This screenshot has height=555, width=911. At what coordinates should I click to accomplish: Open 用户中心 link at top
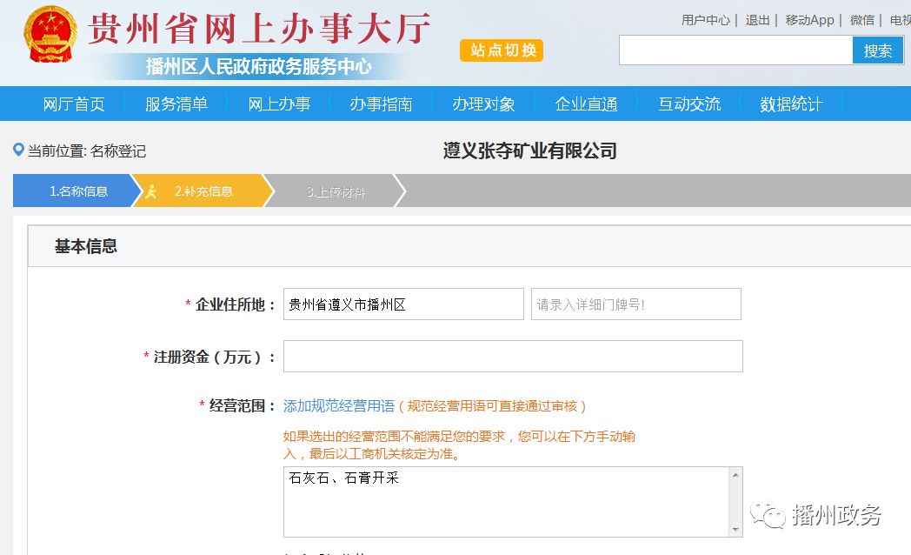[705, 20]
